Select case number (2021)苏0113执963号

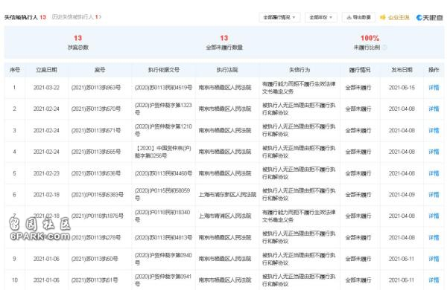pyautogui.click(x=96, y=88)
